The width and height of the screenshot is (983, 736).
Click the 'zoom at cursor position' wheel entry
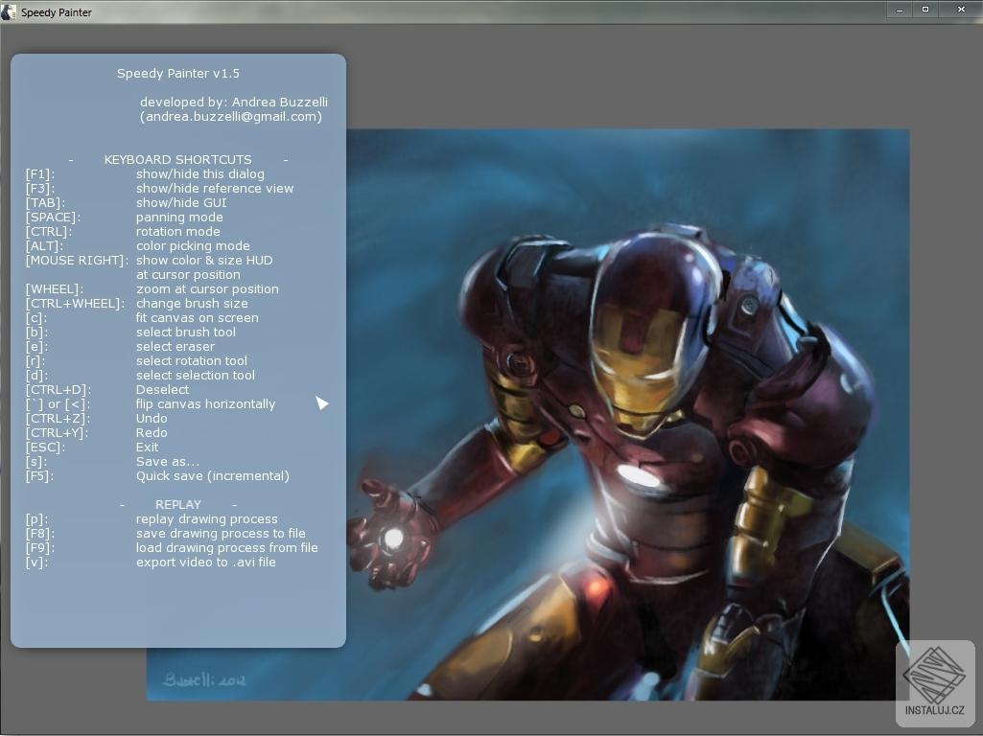click(x=208, y=288)
